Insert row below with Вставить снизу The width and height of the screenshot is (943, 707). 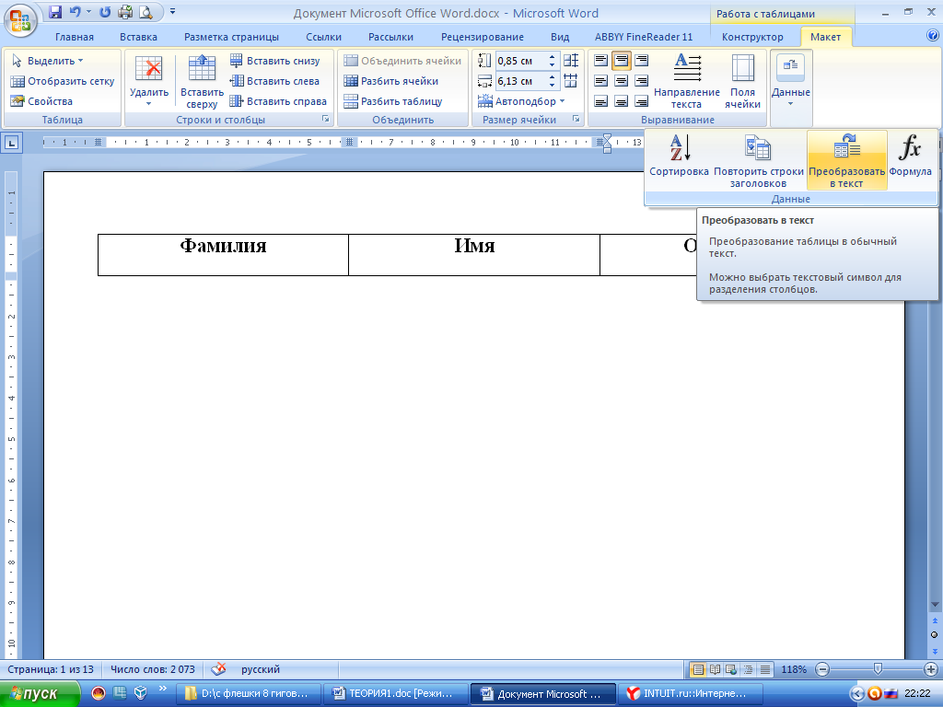275,61
